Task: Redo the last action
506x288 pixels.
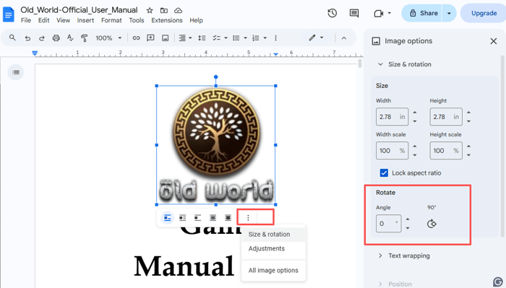Action: pos(42,38)
